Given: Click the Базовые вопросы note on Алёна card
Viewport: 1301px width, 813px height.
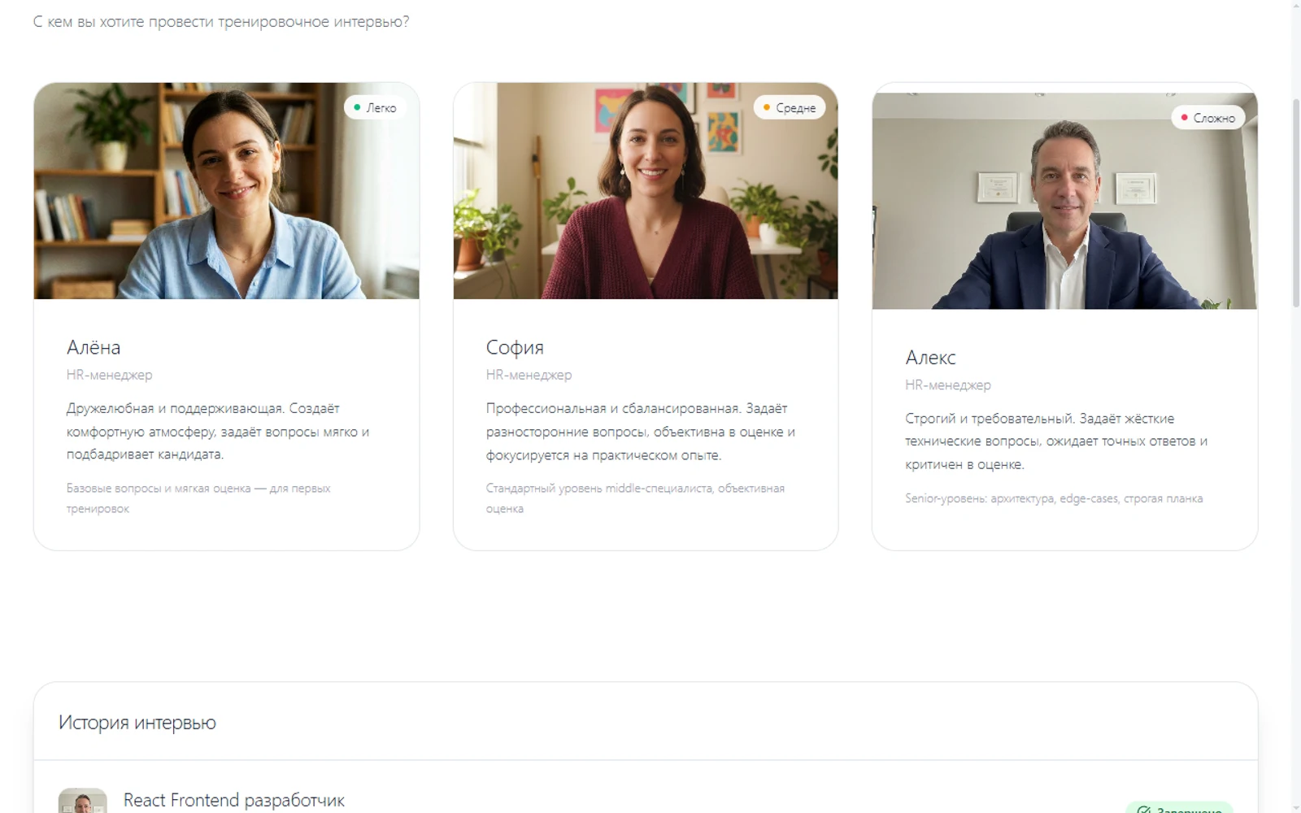Looking at the screenshot, I should pos(198,498).
